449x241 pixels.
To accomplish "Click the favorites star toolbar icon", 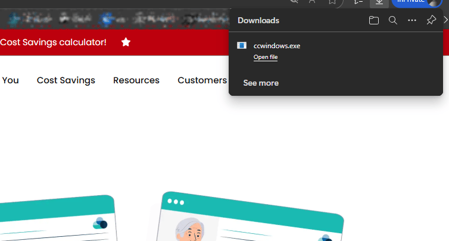I will click(332, 2).
